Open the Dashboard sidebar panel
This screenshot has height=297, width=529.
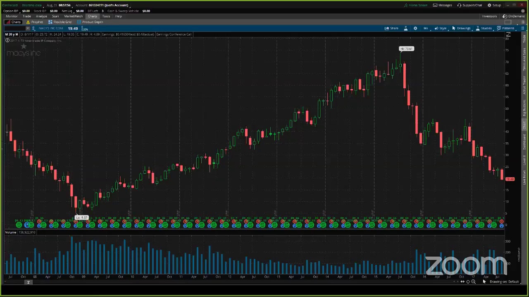[524, 142]
